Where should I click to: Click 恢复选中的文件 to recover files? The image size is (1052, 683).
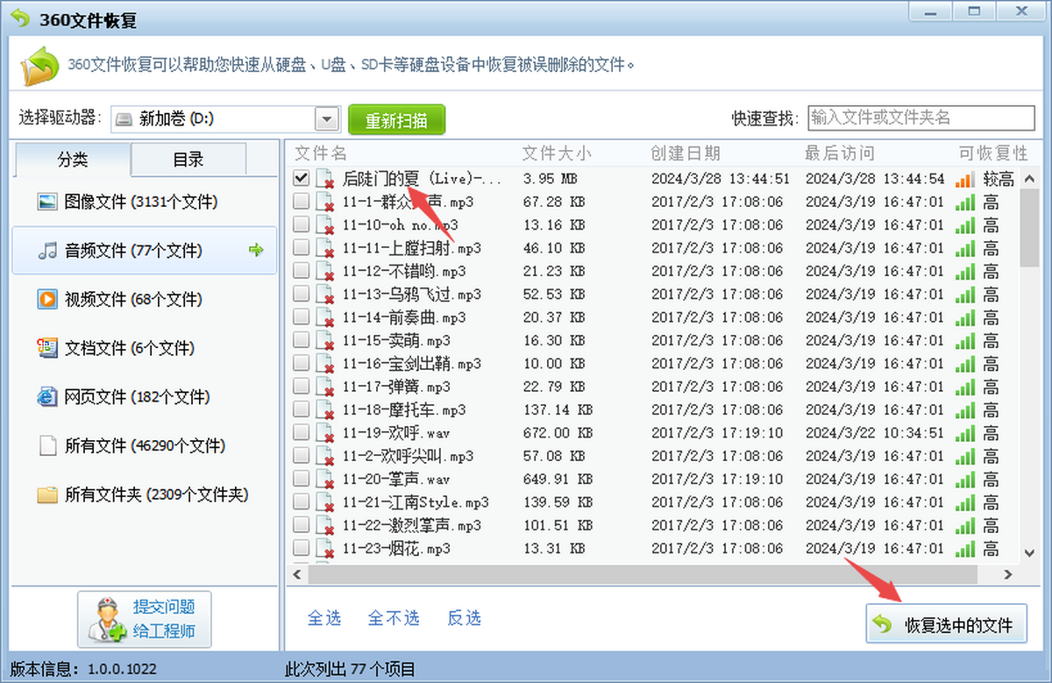[947, 624]
